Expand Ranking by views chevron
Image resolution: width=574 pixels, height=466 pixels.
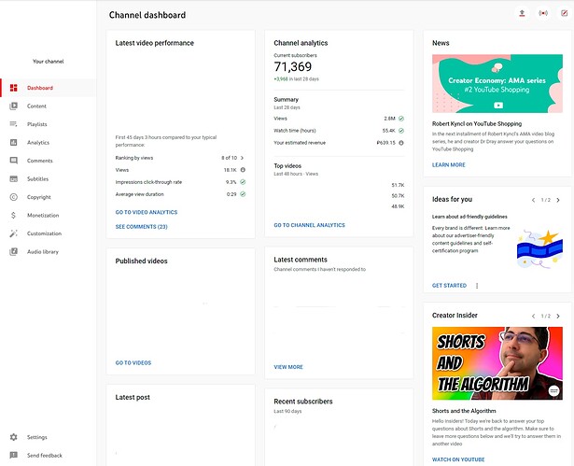tap(242, 158)
